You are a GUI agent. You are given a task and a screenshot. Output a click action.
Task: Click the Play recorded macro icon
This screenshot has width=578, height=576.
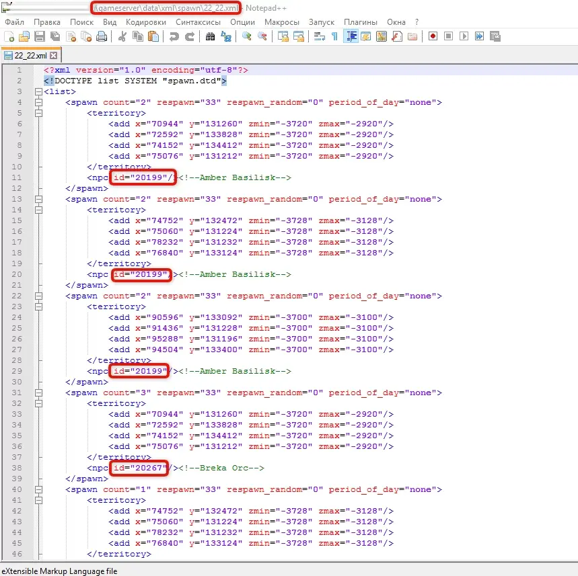[464, 36]
